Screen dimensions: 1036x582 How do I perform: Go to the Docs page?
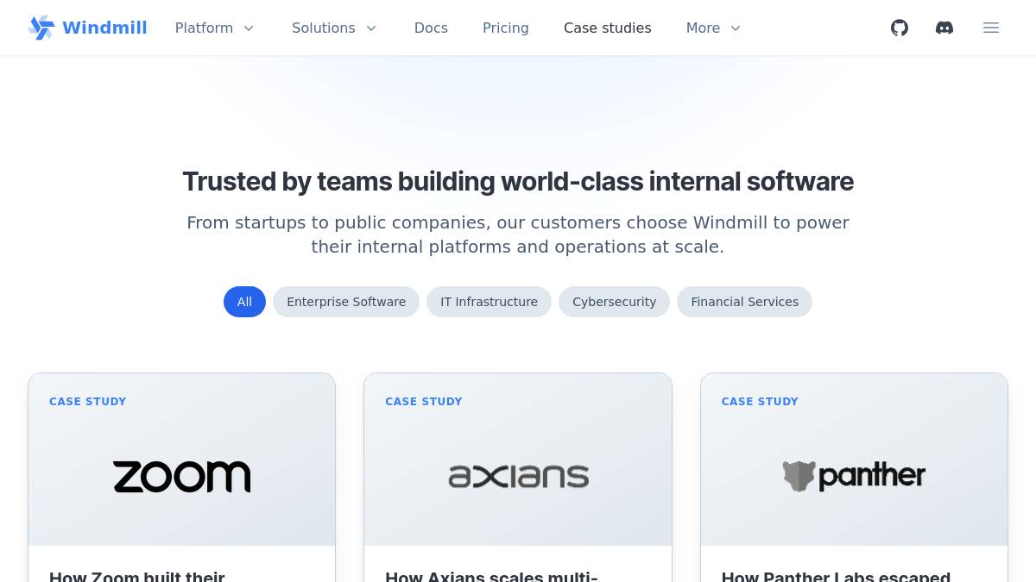(x=431, y=28)
